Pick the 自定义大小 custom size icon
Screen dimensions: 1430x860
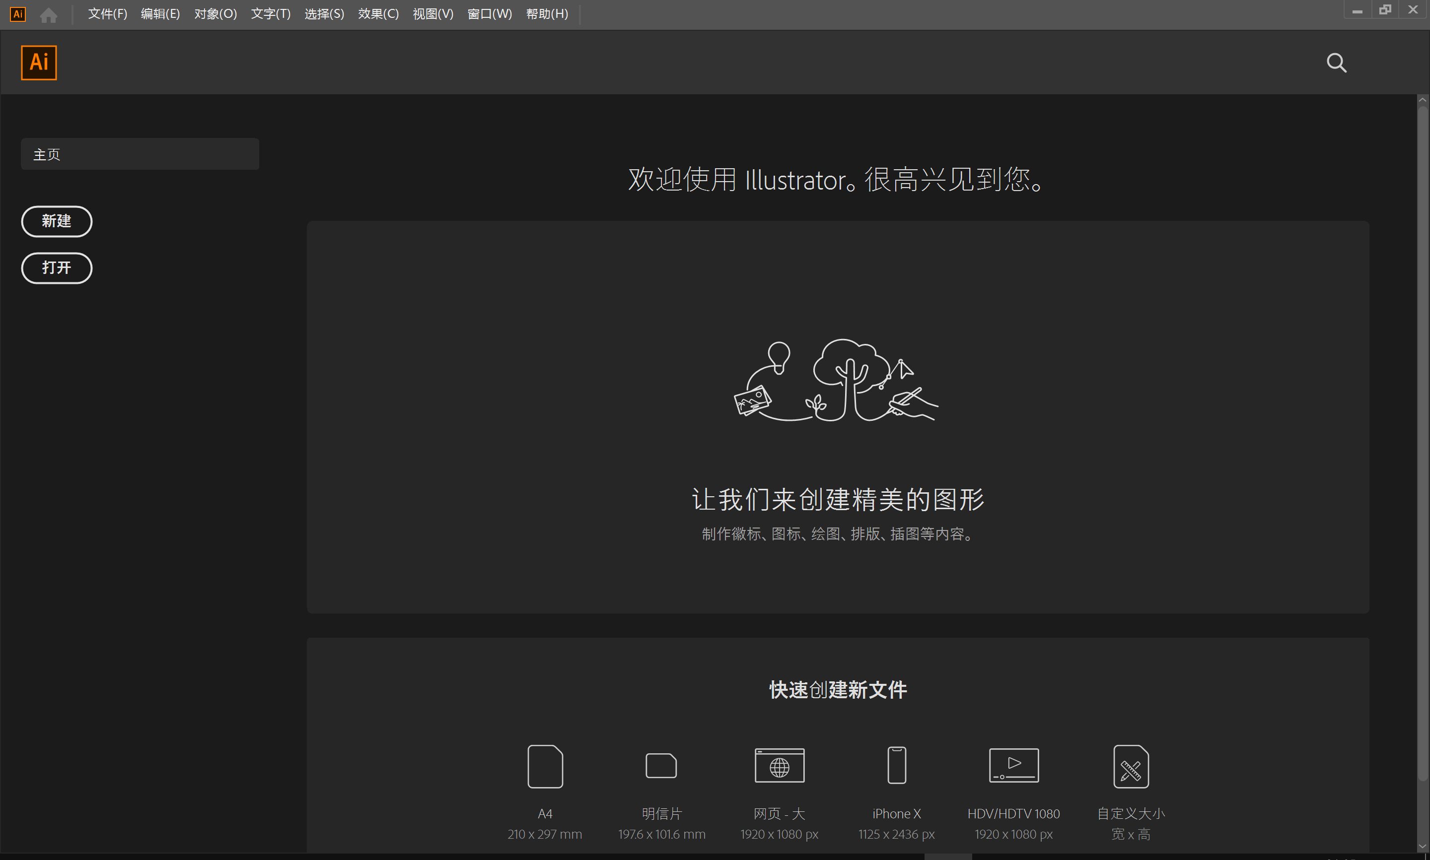pos(1131,766)
